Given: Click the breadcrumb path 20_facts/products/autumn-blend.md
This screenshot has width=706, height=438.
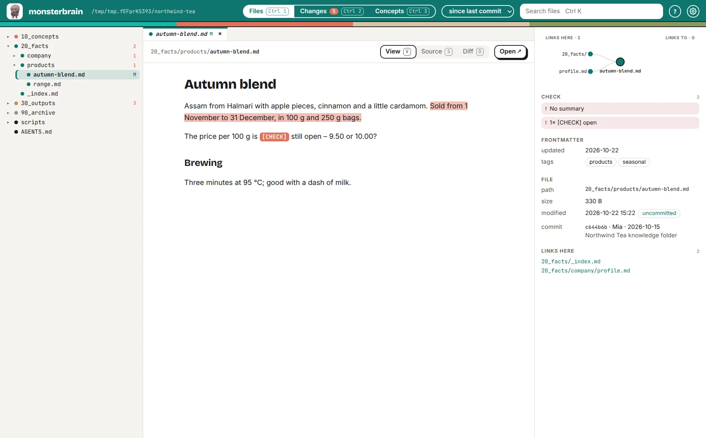Looking at the screenshot, I should (205, 52).
